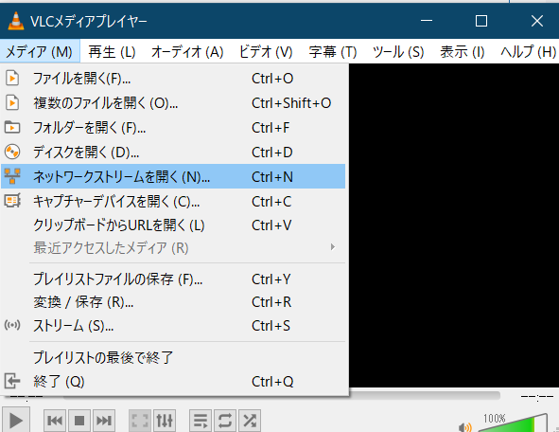Expand 最近アクセスしたメディア (R) submenu arrow
The height and width of the screenshot is (432, 559).
pyautogui.click(x=332, y=246)
